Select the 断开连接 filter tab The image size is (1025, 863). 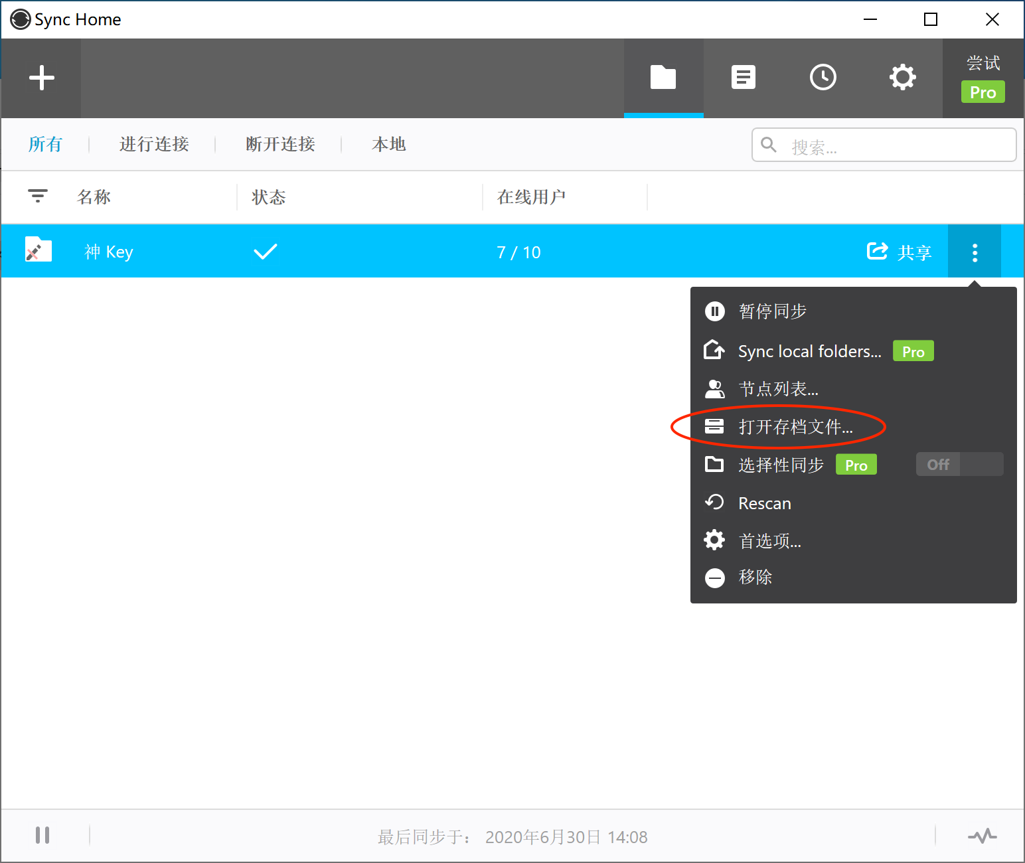click(x=280, y=144)
